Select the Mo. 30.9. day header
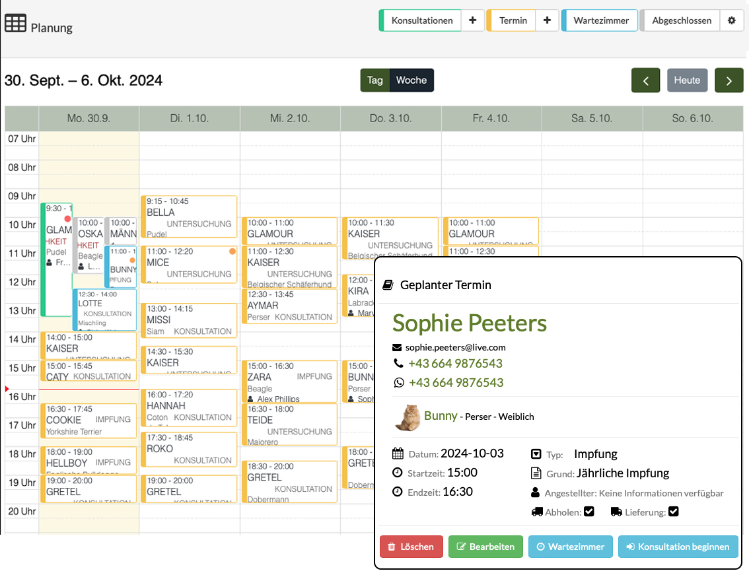This screenshot has height=573, width=749. pos(89,118)
